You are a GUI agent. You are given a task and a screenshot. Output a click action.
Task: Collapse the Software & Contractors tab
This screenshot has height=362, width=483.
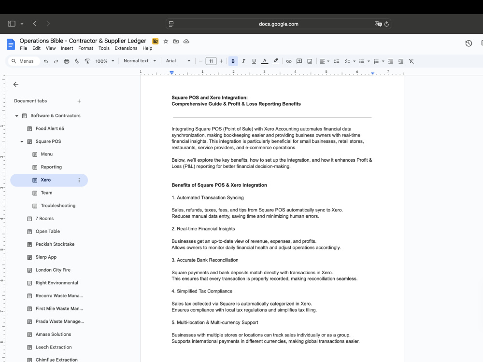pos(16,116)
